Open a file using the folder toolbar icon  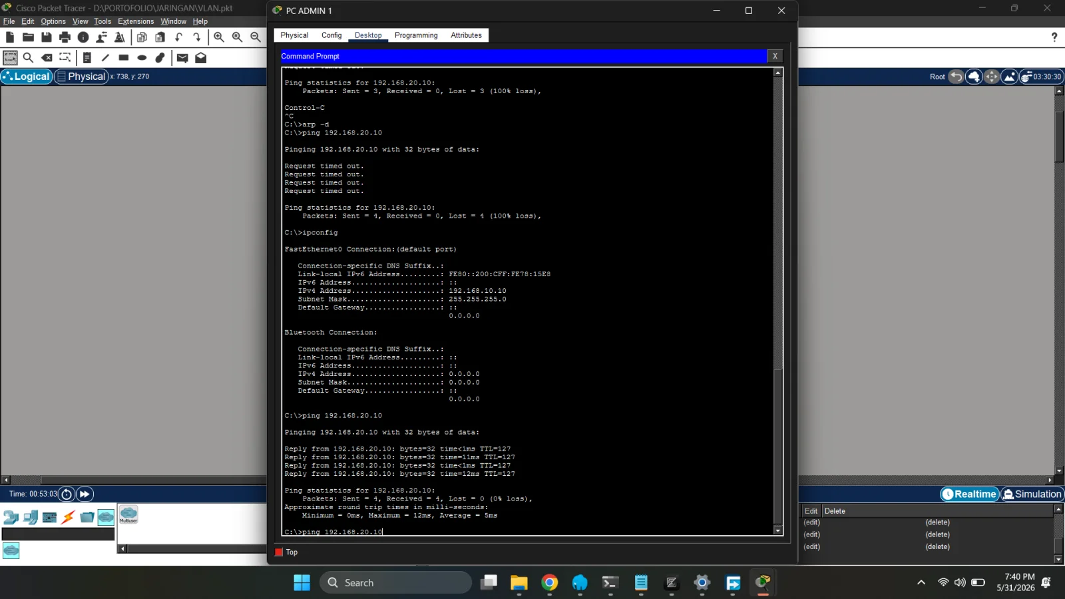pos(28,37)
